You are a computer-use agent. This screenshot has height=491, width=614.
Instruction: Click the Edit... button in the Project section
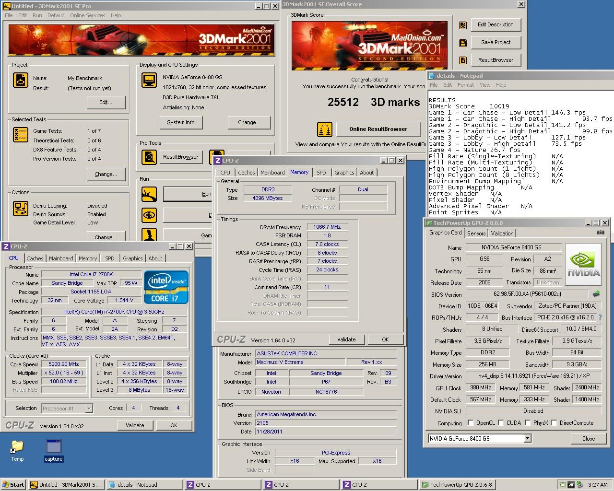click(x=106, y=102)
